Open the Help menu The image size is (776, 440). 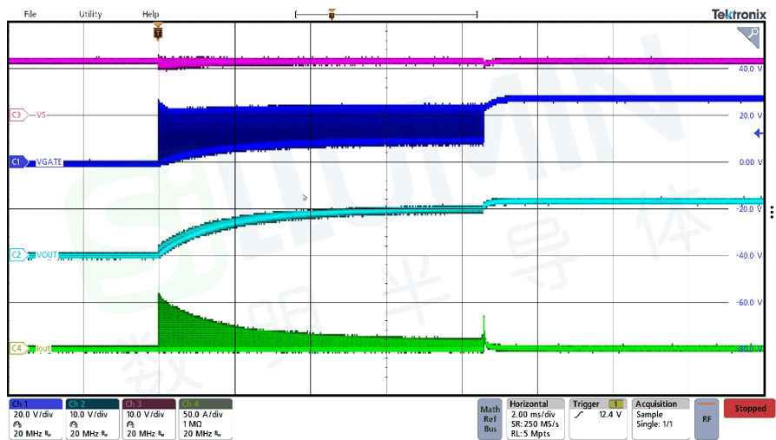pyautogui.click(x=150, y=14)
